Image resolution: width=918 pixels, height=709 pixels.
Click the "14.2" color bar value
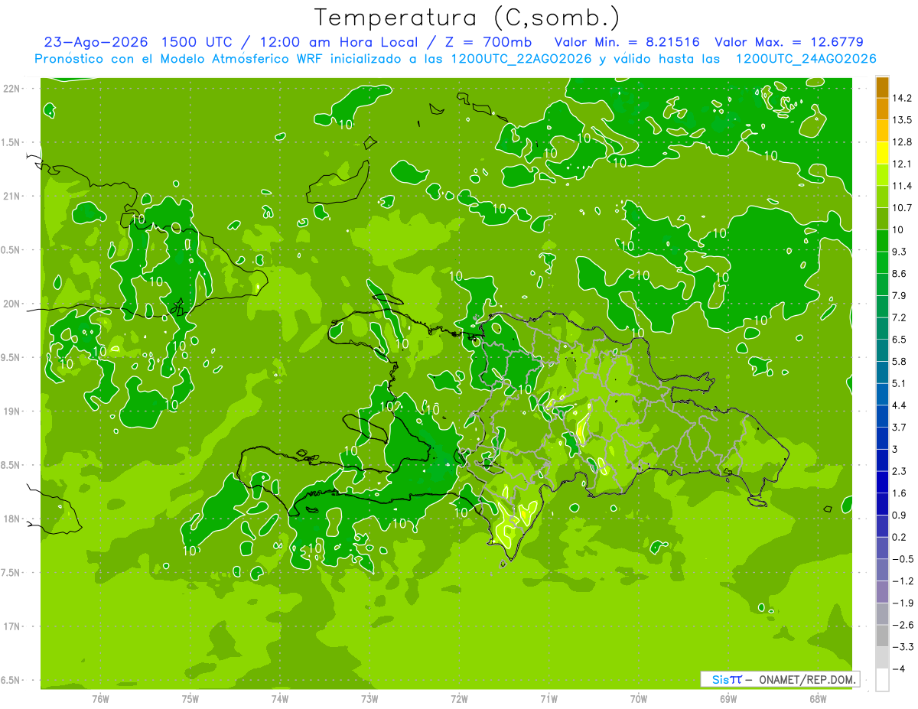[903, 98]
